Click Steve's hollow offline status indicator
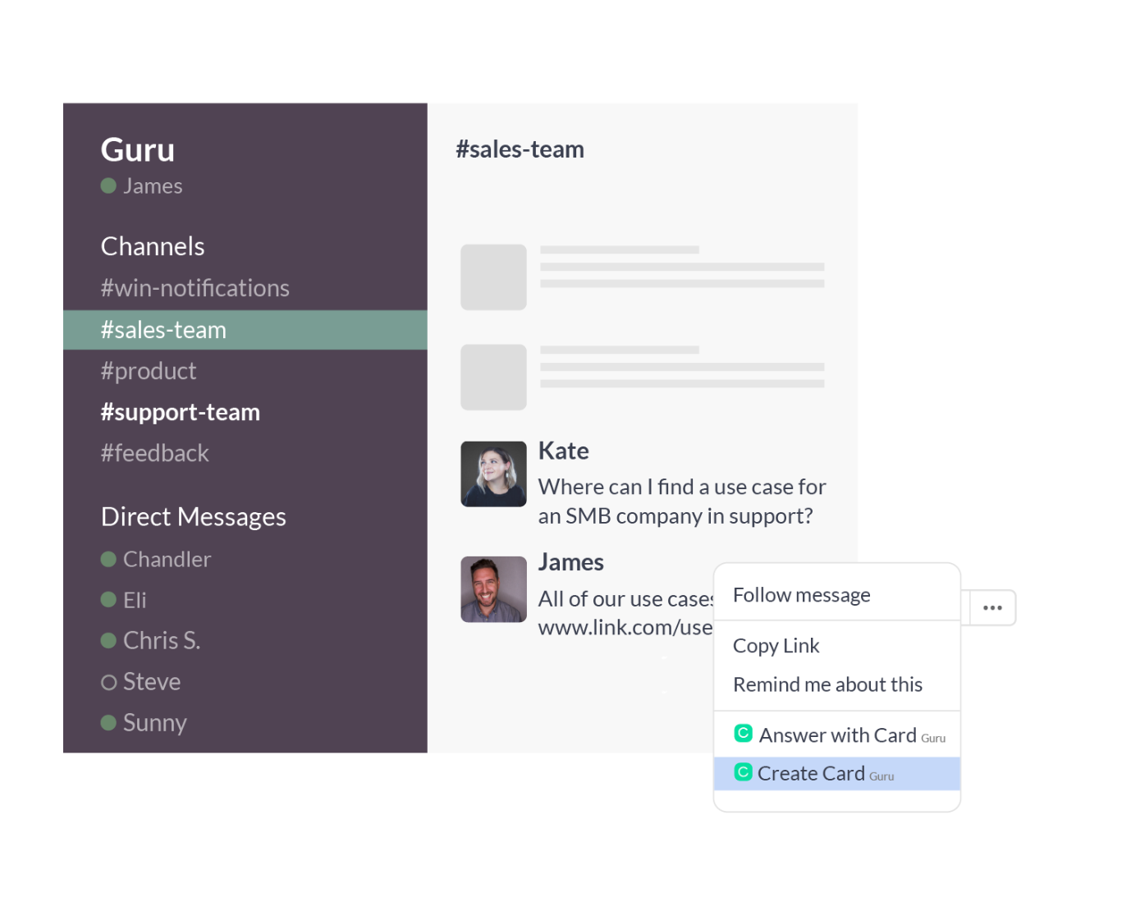The height and width of the screenshot is (911, 1131). 108,682
